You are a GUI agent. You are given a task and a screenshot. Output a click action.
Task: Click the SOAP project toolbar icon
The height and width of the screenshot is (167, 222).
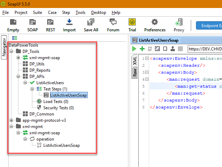pyautogui.click(x=33, y=25)
